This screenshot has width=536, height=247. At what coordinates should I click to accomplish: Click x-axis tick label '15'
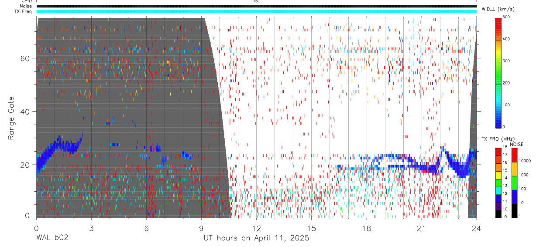click(312, 229)
